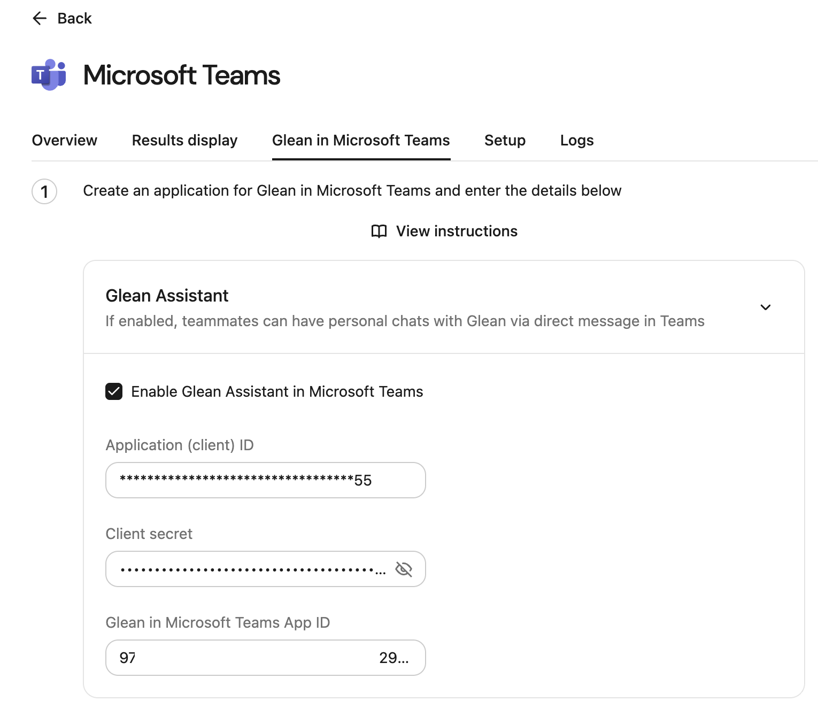818x709 pixels.
Task: Click the Application (client) ID label
Action: (180, 445)
